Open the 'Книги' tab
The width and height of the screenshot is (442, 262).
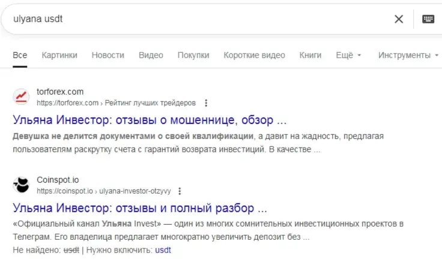[x=310, y=55]
